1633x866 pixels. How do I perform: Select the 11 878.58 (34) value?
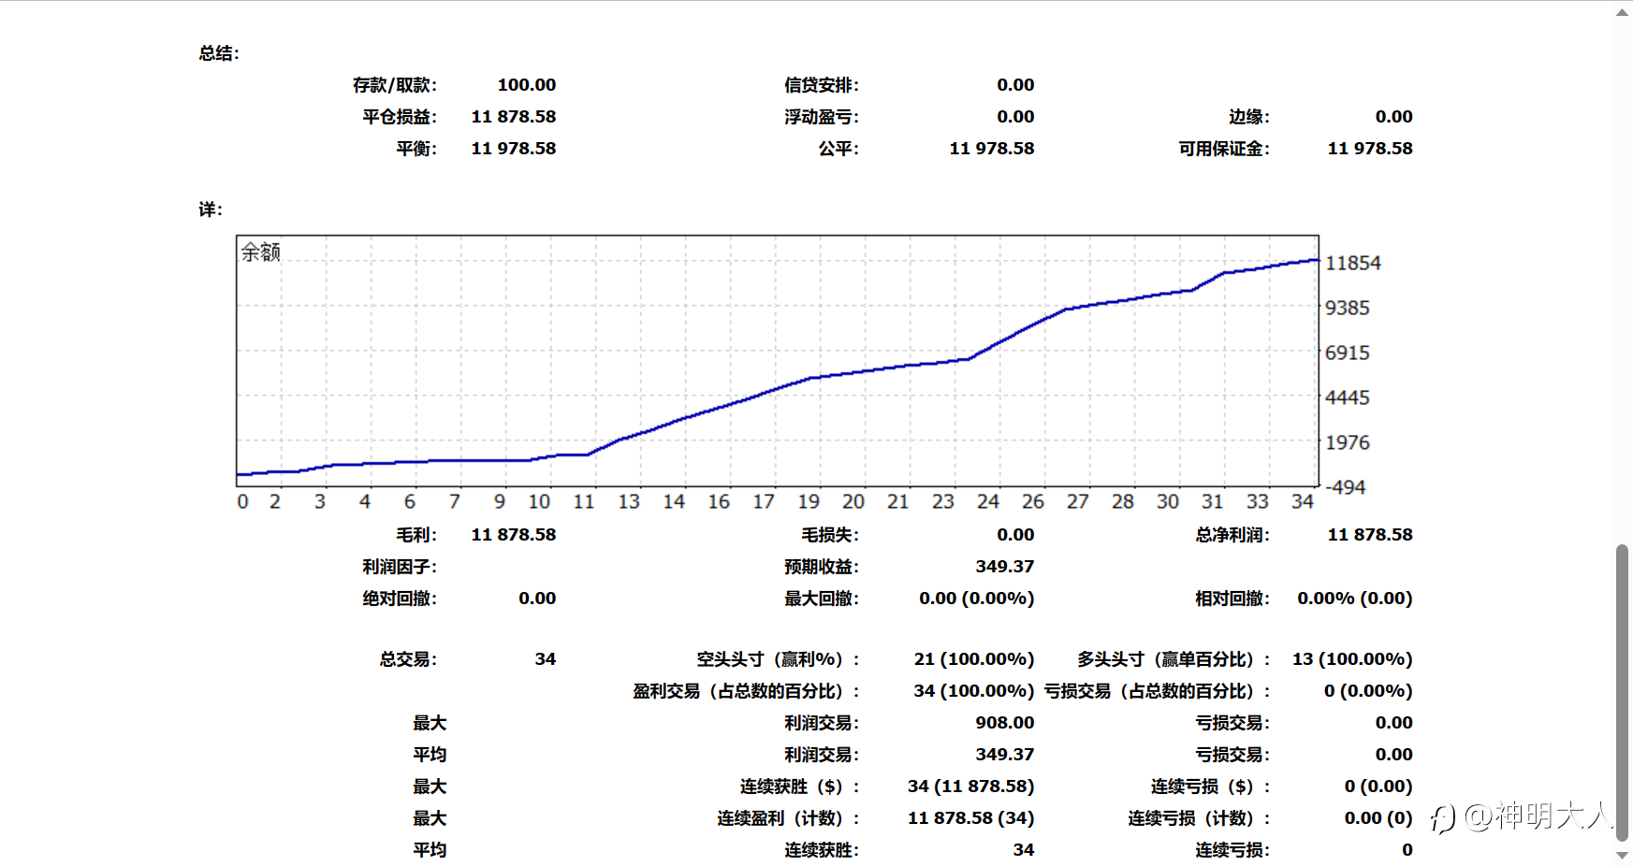click(971, 818)
